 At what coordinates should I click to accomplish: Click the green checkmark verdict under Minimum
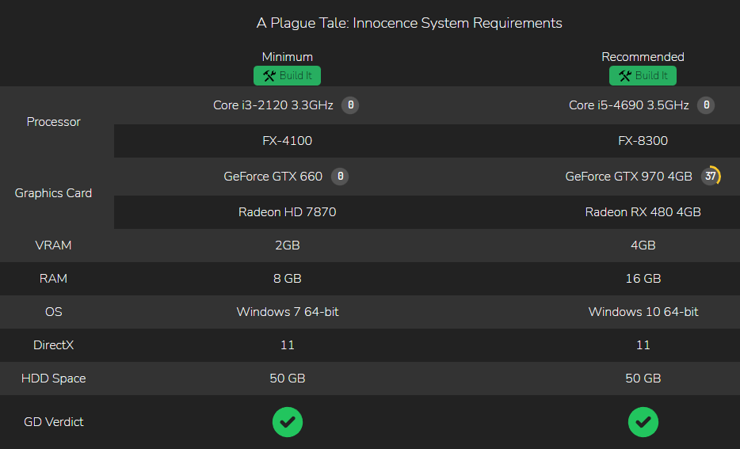point(288,422)
